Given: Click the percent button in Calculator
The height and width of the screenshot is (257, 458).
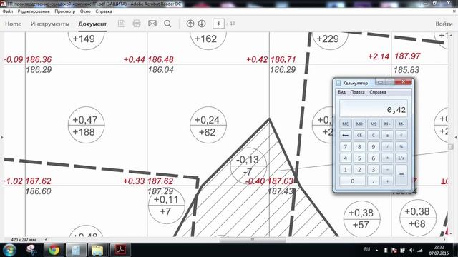Looking at the screenshot, I should point(401,146).
